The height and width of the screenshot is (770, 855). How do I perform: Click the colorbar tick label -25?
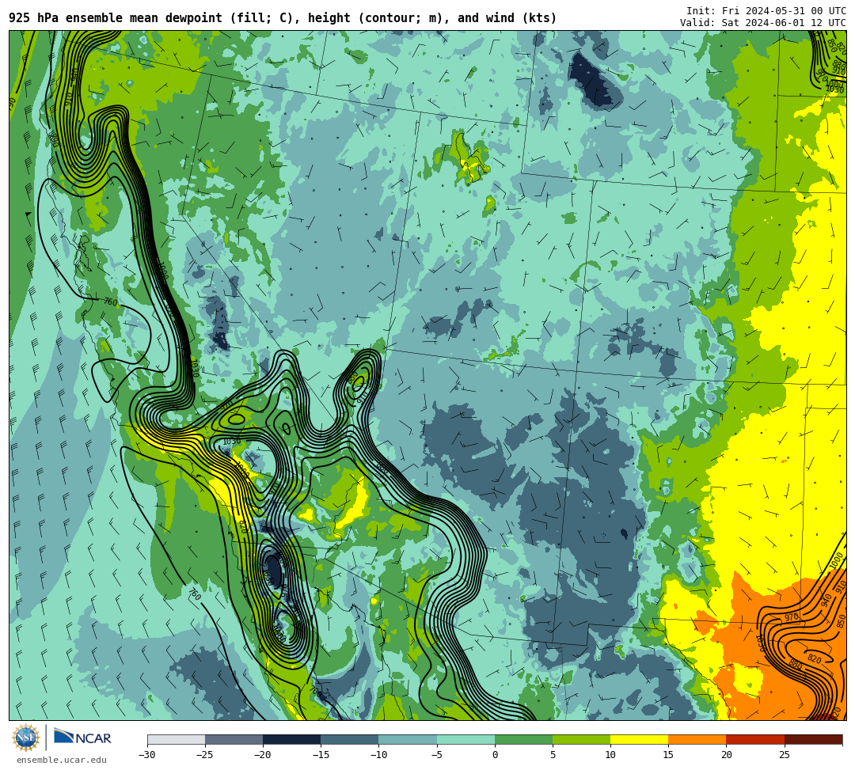coord(205,755)
